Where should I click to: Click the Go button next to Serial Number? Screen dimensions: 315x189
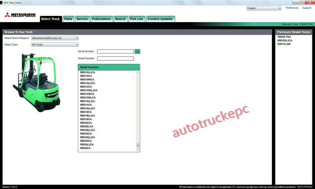(137, 52)
